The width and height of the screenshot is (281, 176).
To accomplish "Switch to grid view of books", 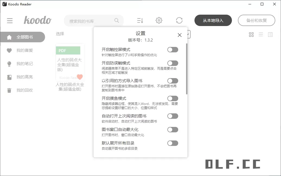I will 251,34.
